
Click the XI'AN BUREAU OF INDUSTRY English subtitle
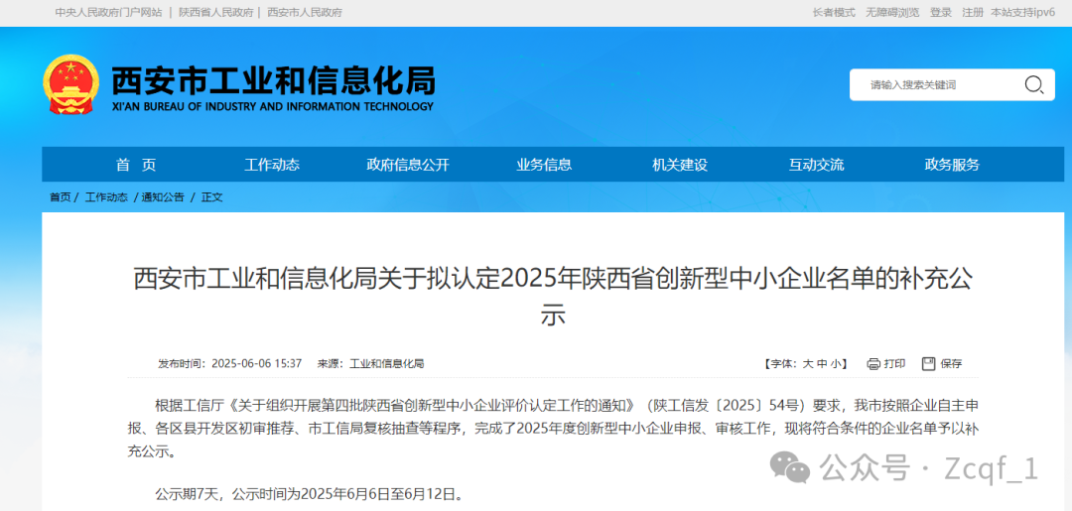point(273,106)
